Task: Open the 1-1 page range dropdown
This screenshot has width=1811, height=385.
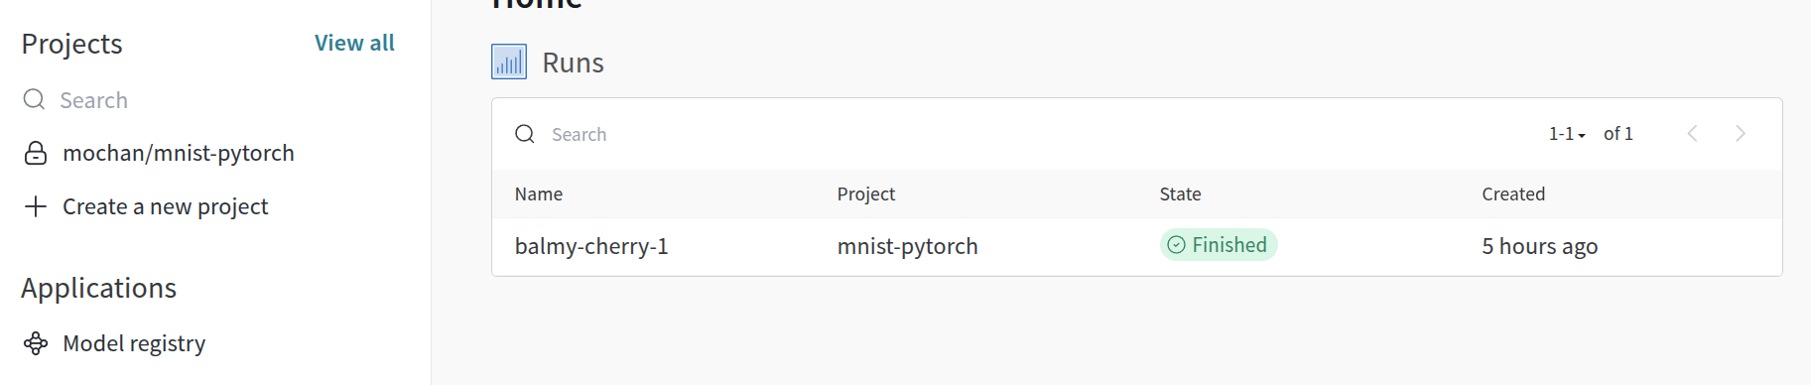Action: point(1567,134)
